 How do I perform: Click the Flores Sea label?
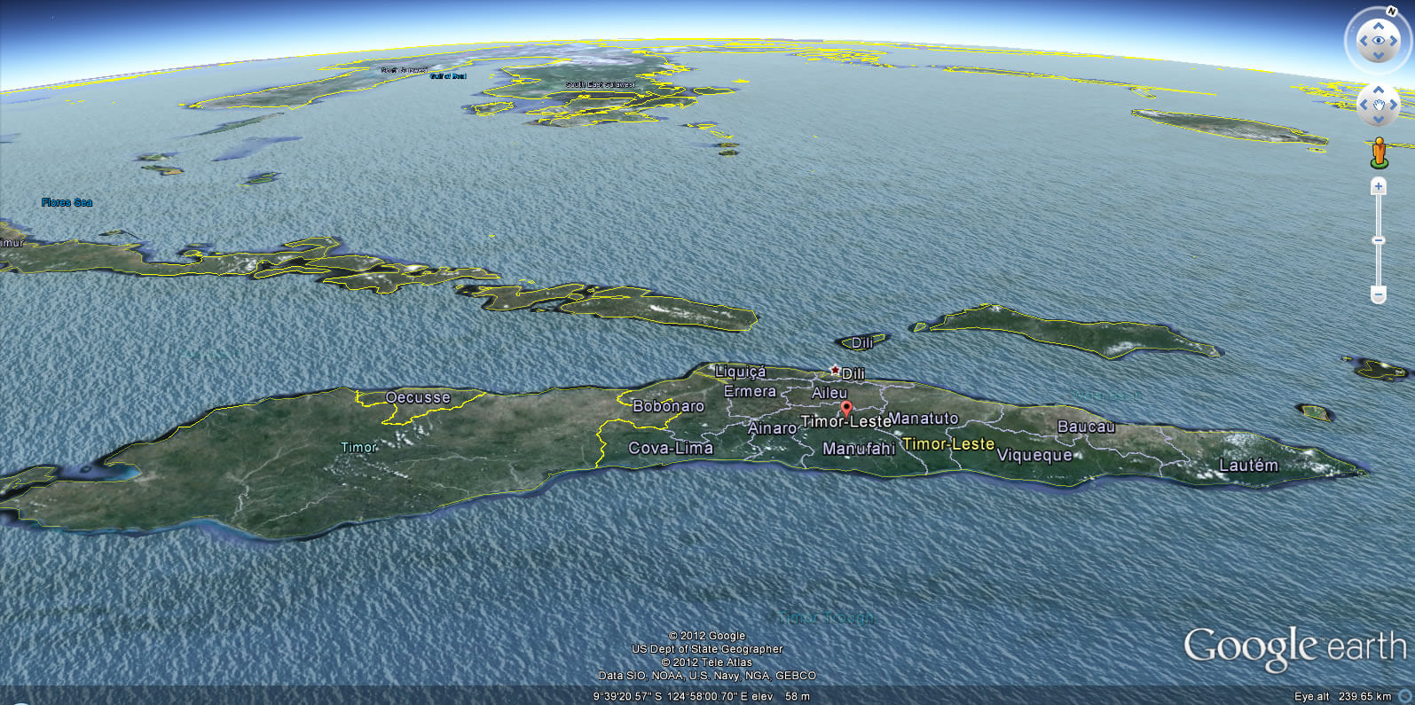point(67,202)
